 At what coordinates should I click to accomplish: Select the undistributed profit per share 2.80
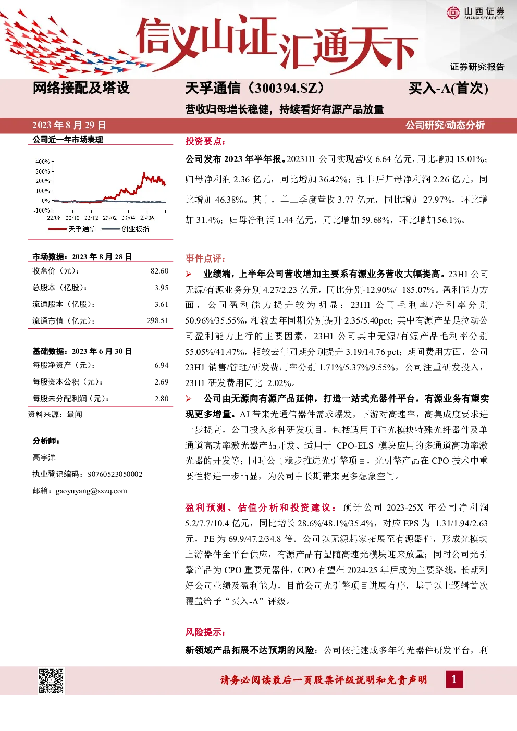[162, 399]
